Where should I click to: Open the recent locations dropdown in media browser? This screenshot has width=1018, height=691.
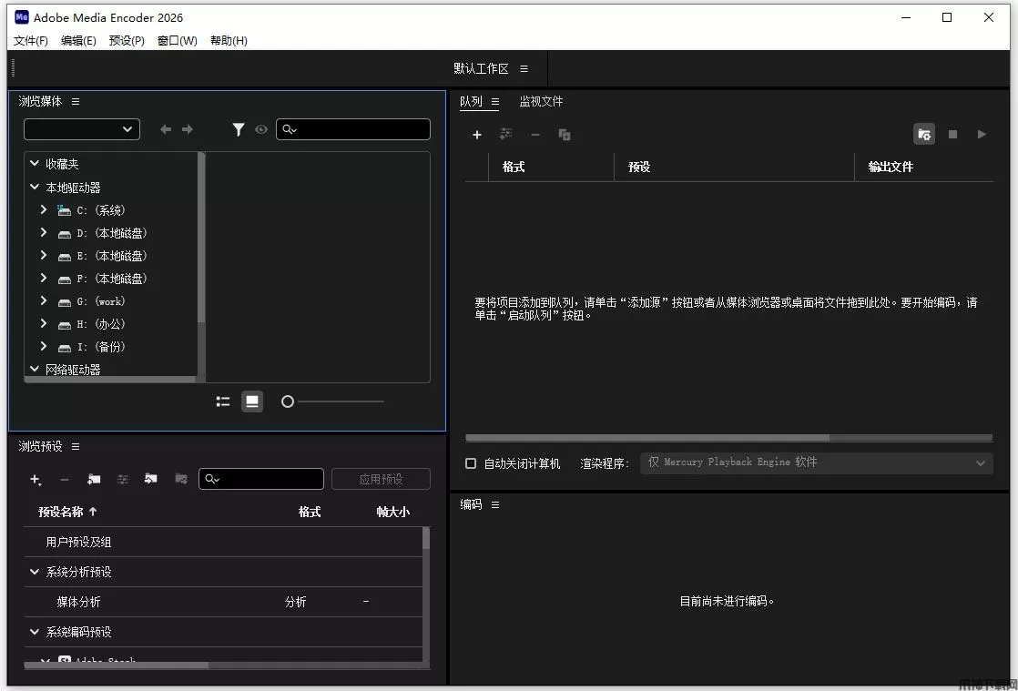tap(82, 129)
